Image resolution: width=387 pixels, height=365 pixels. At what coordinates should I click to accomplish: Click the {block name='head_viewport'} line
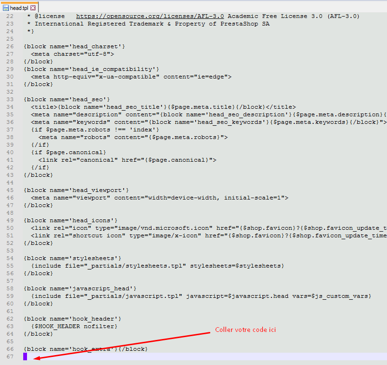(76, 191)
